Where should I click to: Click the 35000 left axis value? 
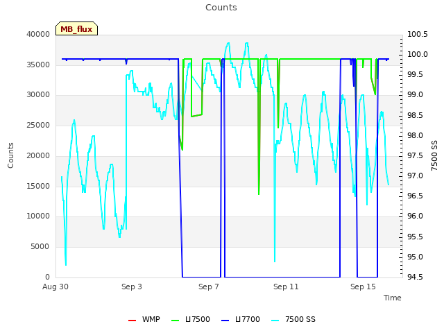38,65
